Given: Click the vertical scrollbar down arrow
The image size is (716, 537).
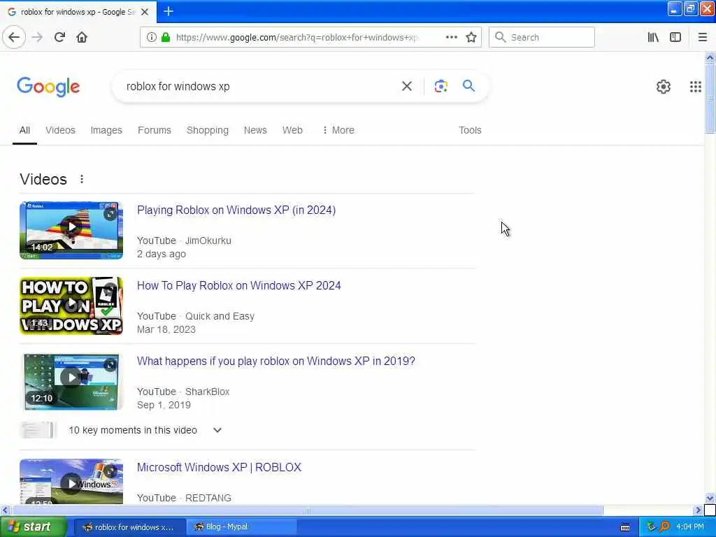Looking at the screenshot, I should 710,498.
